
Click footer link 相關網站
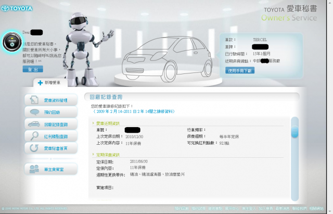point(316,208)
